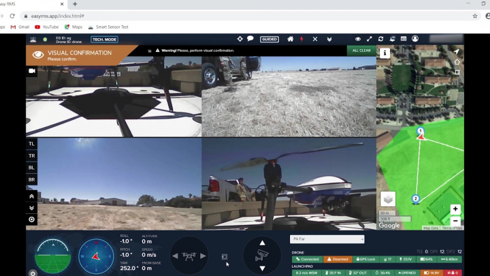Click the ALL CLEAR confirmation button
This screenshot has width=490, height=276.
[361, 50]
